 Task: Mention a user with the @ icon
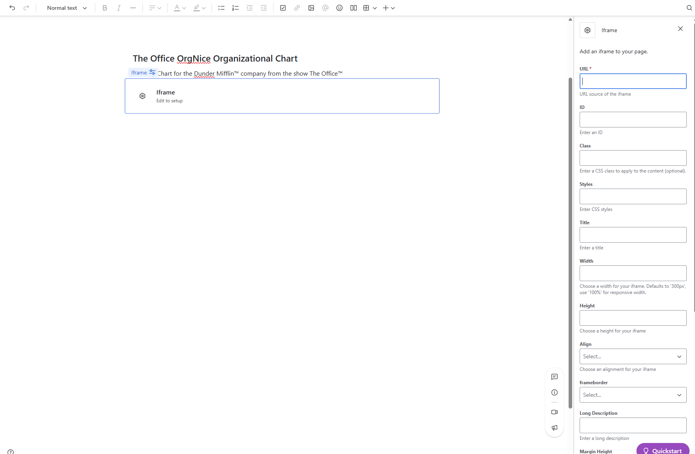tap(325, 8)
